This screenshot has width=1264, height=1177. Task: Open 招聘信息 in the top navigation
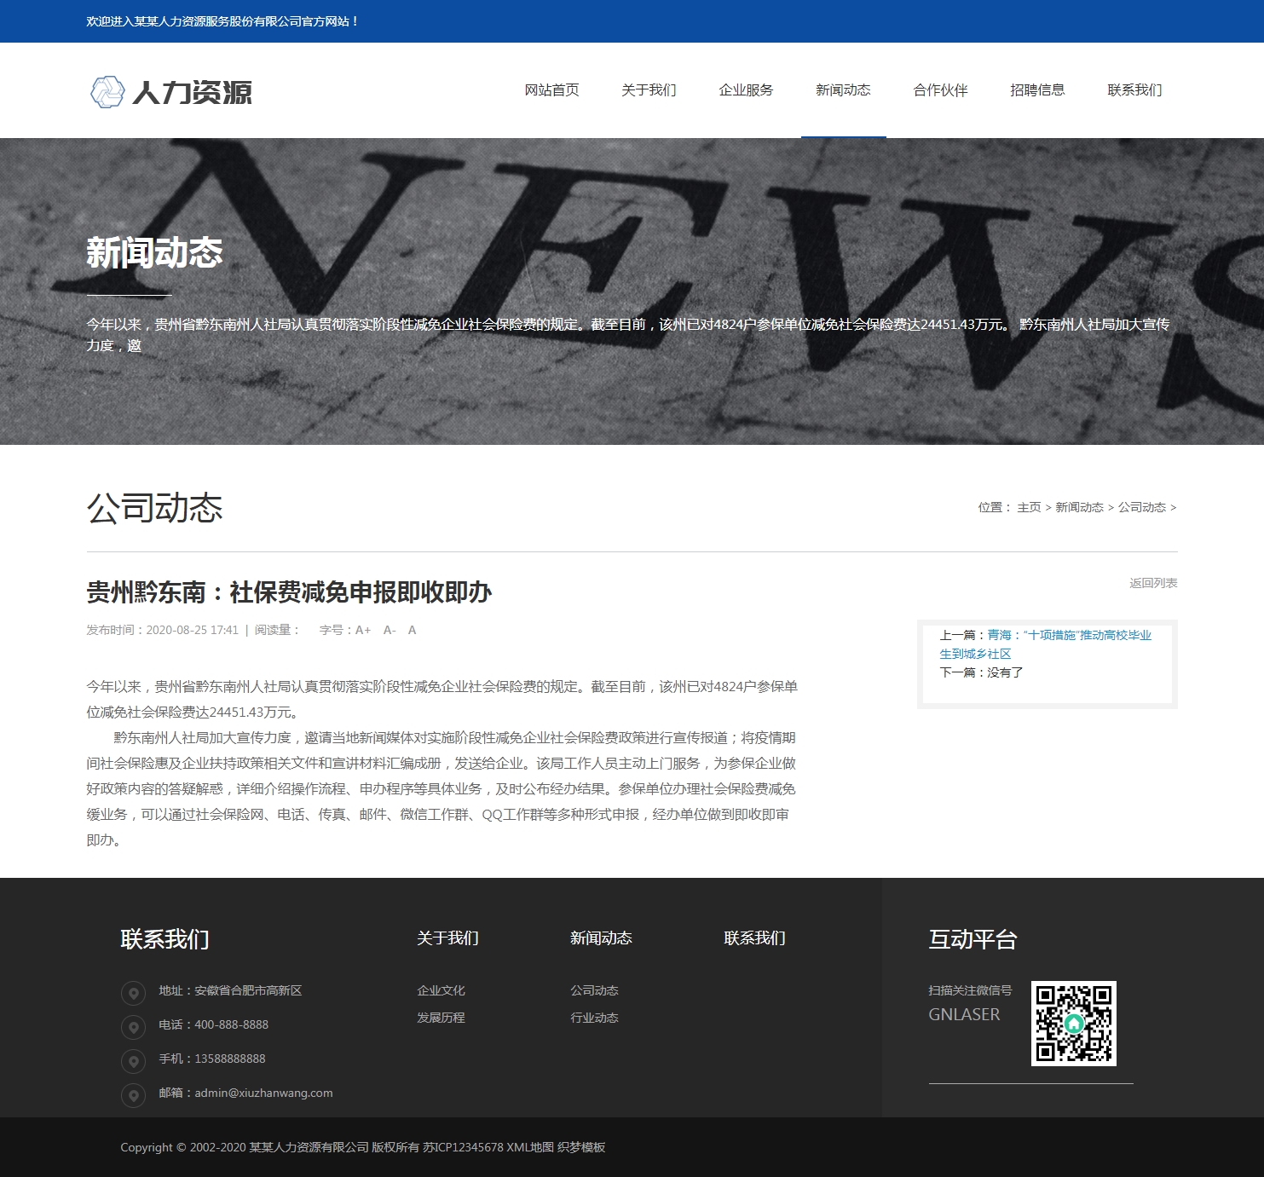tap(1037, 89)
